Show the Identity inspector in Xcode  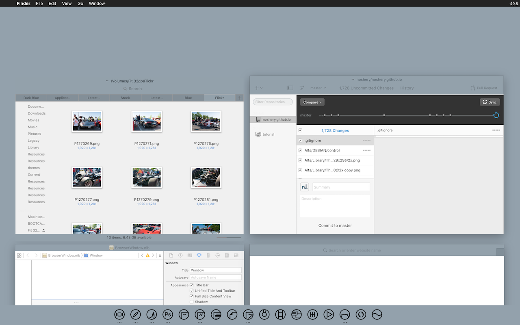(190, 256)
